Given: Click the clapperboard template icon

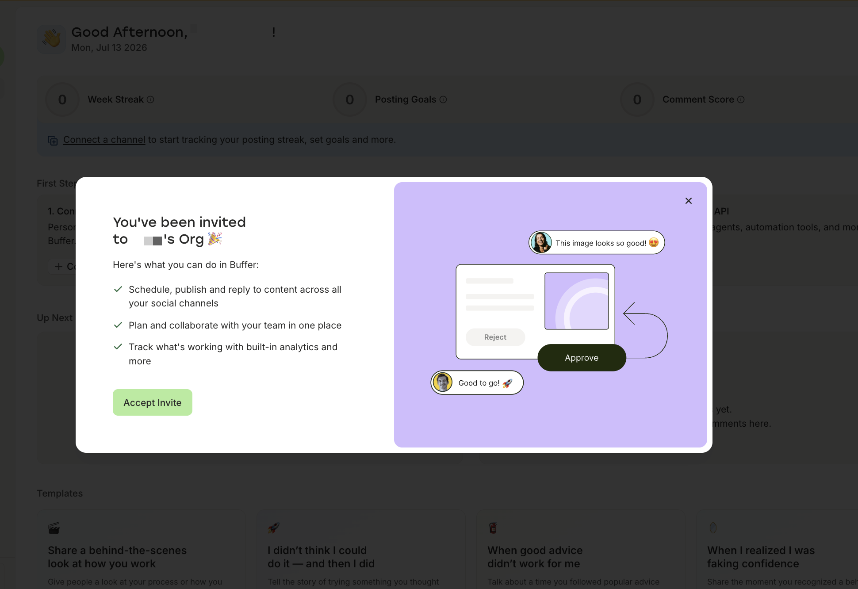Looking at the screenshot, I should coord(54,528).
